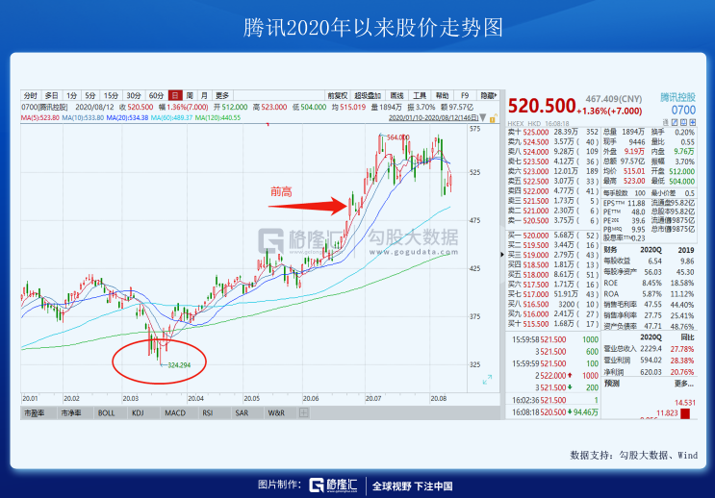Click the add-to-watchlist plus icon

(693, 122)
